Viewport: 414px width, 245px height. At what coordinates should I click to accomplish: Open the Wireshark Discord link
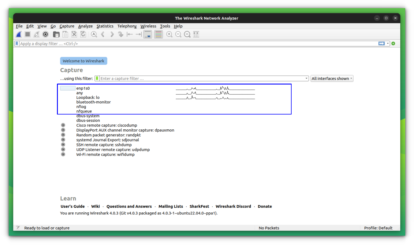(x=233, y=206)
